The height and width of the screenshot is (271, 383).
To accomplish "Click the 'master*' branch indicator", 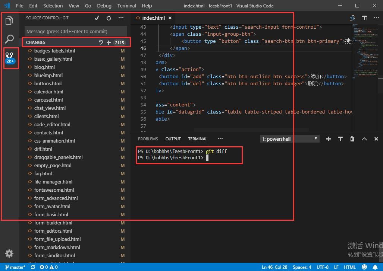I will (x=15, y=267).
